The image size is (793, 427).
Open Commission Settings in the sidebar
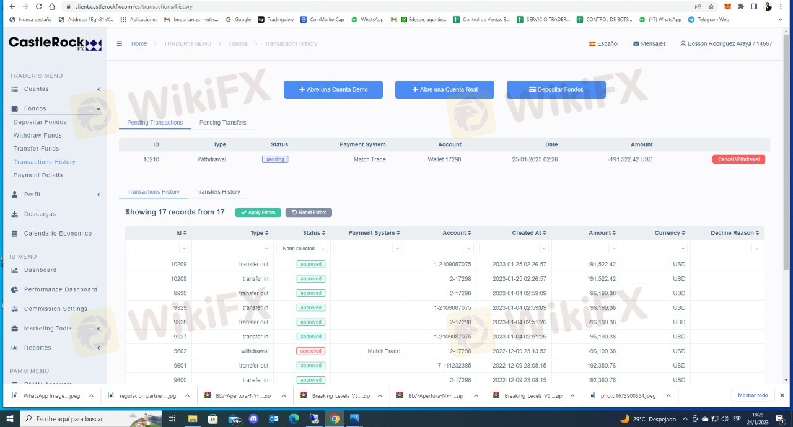tap(56, 309)
